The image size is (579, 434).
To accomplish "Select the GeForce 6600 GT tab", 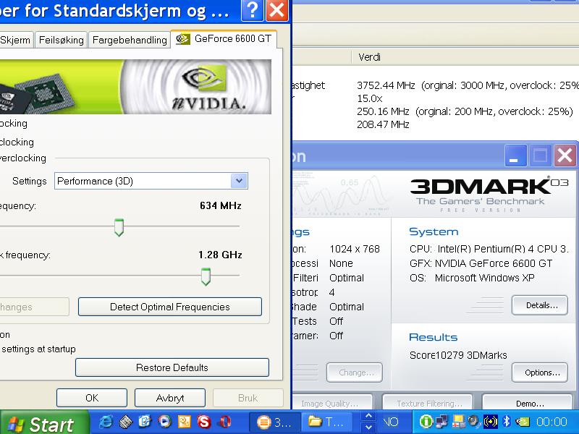I will pos(224,39).
